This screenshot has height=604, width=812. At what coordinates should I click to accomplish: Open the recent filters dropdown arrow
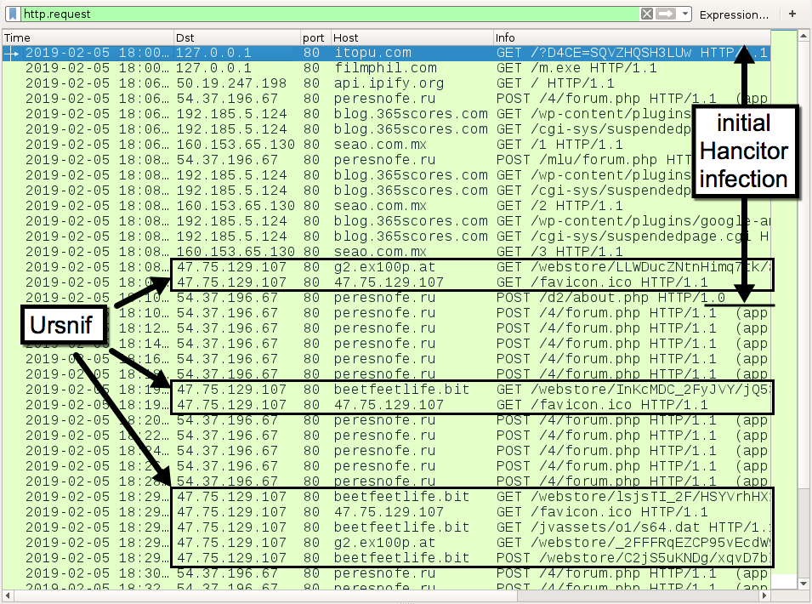click(x=685, y=14)
